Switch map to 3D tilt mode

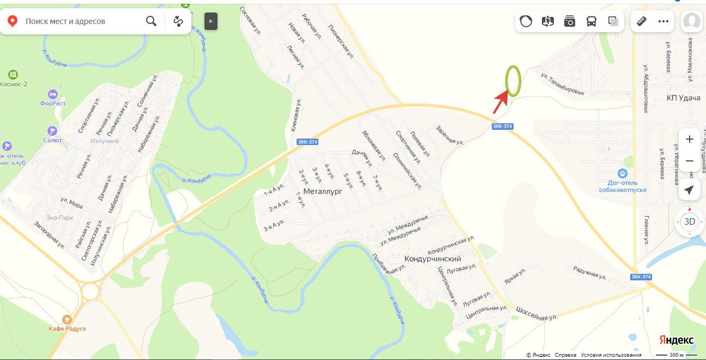690,221
